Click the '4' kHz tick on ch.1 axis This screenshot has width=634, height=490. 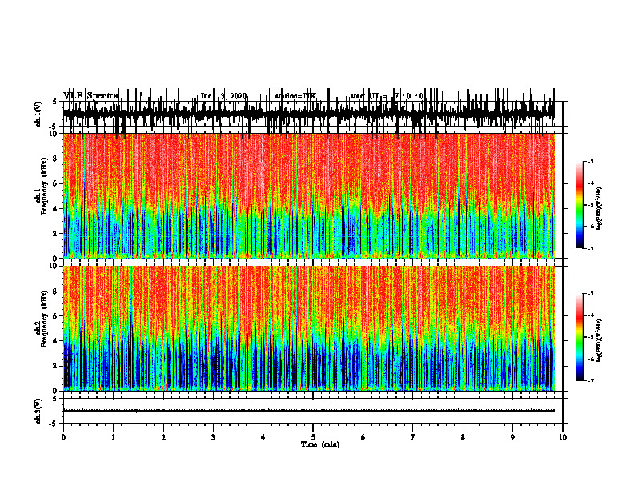coord(56,209)
